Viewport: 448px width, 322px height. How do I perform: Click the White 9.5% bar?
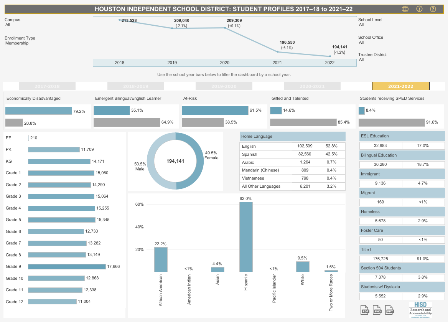[x=303, y=267]
